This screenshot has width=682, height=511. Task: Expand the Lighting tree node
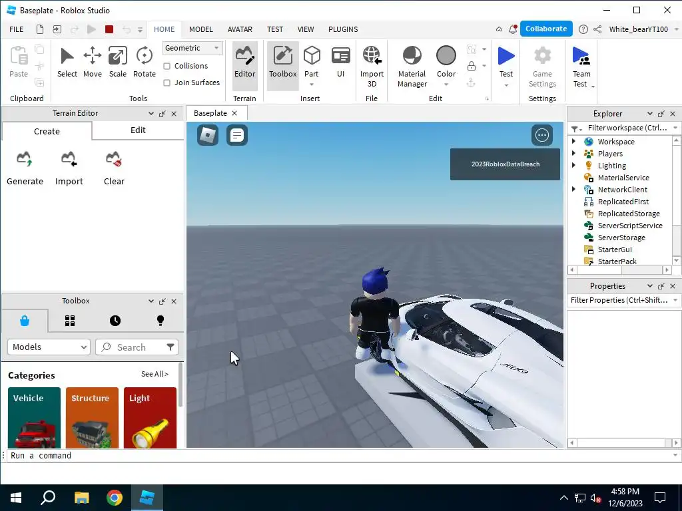tap(573, 165)
